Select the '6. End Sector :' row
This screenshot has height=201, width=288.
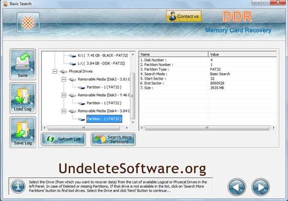[x=208, y=83]
